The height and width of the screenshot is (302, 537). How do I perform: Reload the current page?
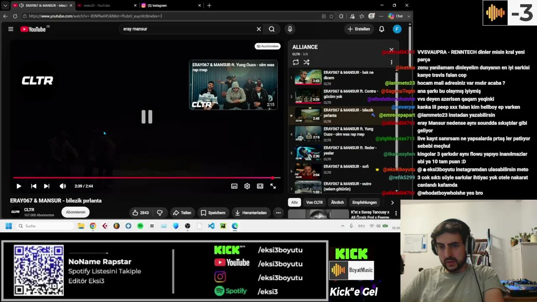(15, 16)
